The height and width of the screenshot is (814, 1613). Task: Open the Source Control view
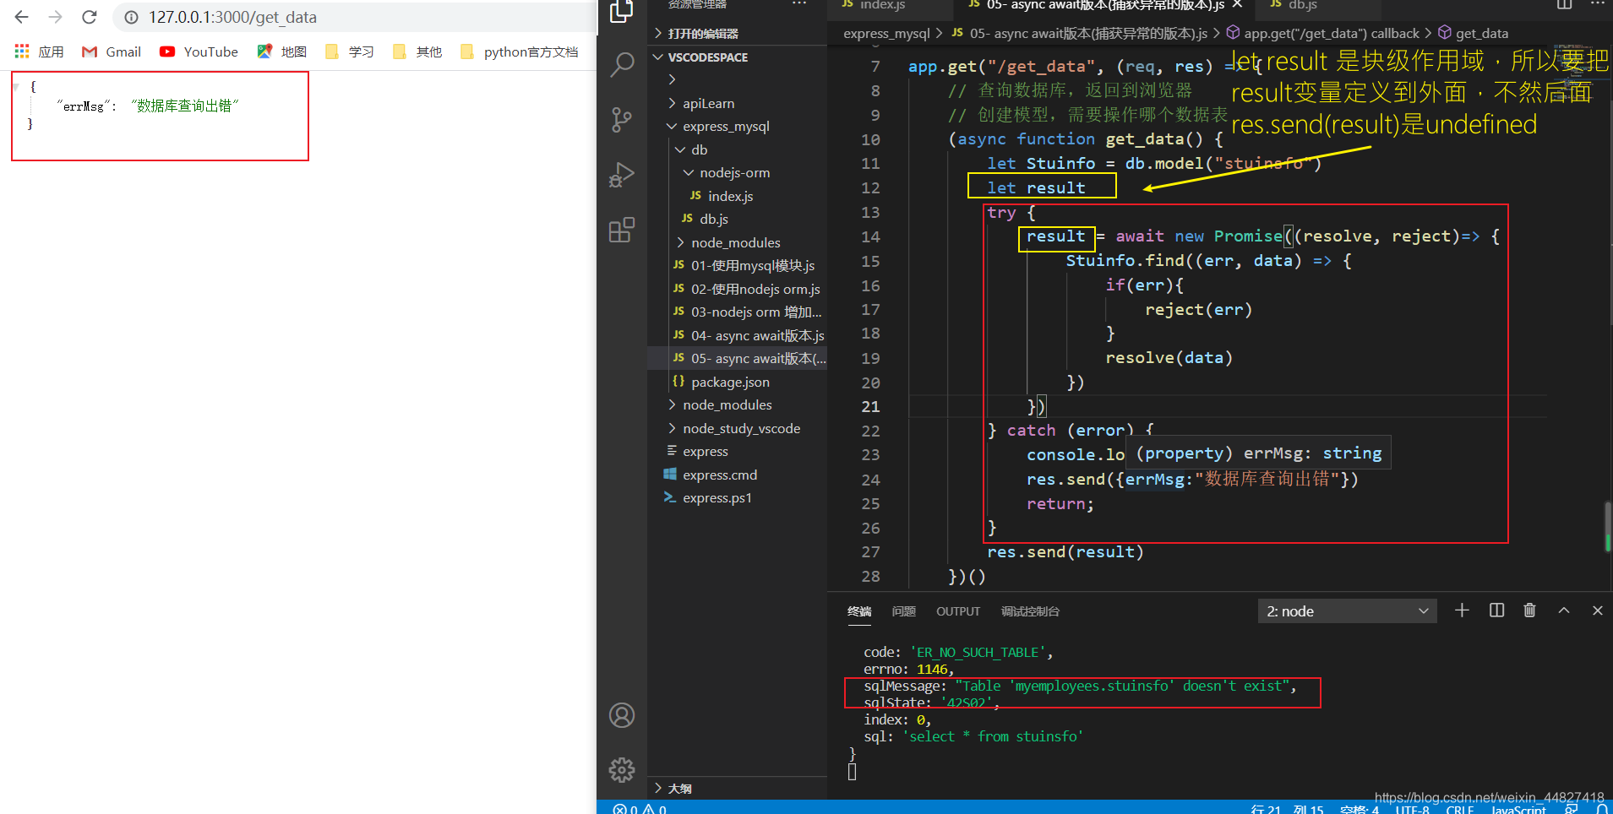coord(622,119)
